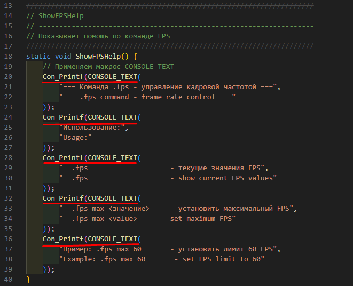Screen dimensions: 353x286
Task: Click Con_Printf call on line 28
Action: pos(64,157)
